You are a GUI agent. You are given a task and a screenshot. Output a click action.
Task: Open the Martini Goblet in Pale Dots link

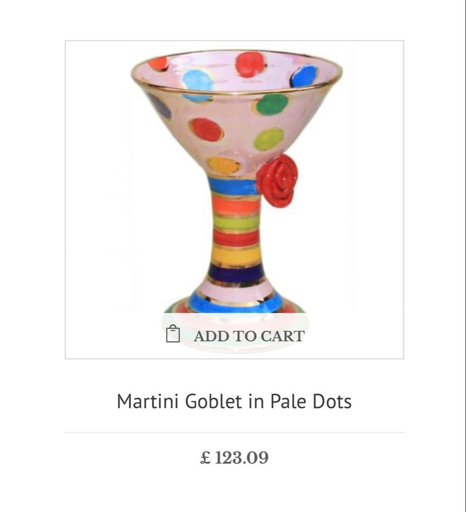(x=234, y=401)
